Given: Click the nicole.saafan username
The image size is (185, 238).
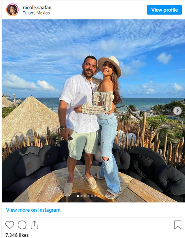Looking at the screenshot, I should [x=37, y=8].
